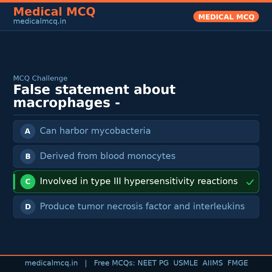Open the medicalmcq.in link in the footer
Screen dimensions: 272x272
[51, 263]
